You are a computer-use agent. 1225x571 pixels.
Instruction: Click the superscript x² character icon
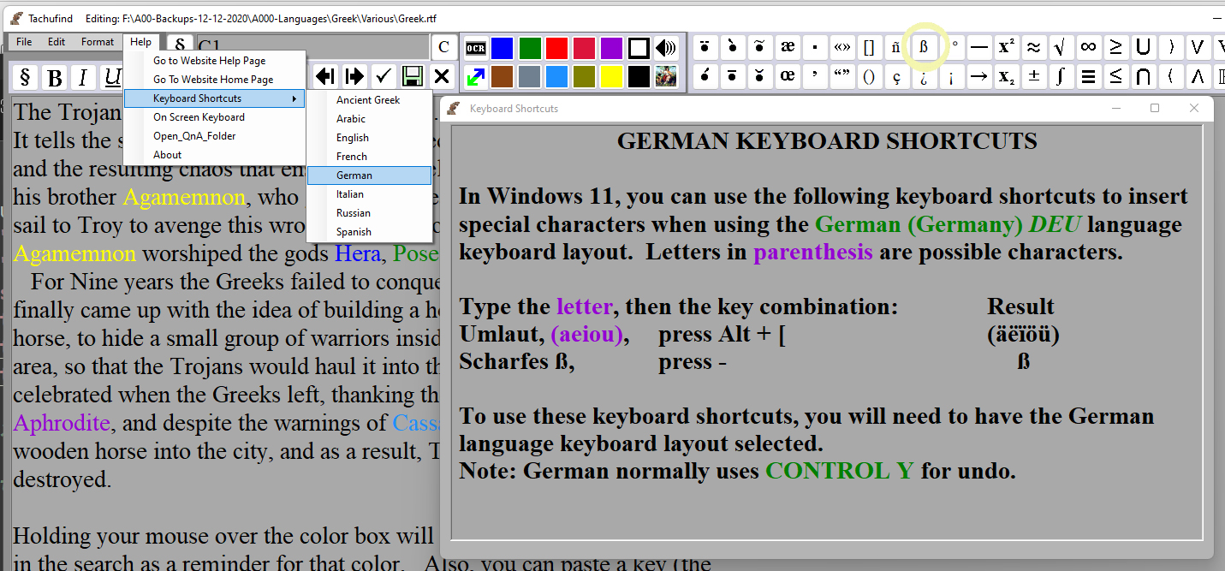[1006, 47]
